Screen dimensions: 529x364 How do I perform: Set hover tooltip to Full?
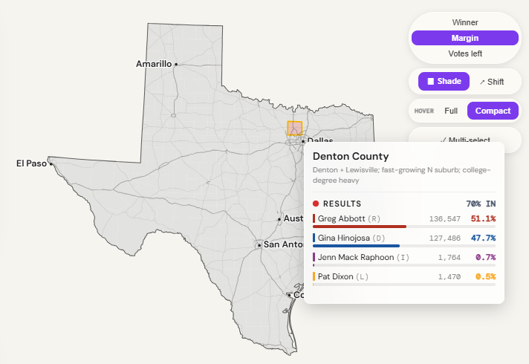pyautogui.click(x=451, y=111)
